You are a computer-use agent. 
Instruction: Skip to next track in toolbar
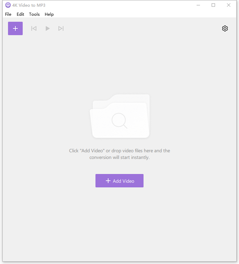tap(61, 28)
